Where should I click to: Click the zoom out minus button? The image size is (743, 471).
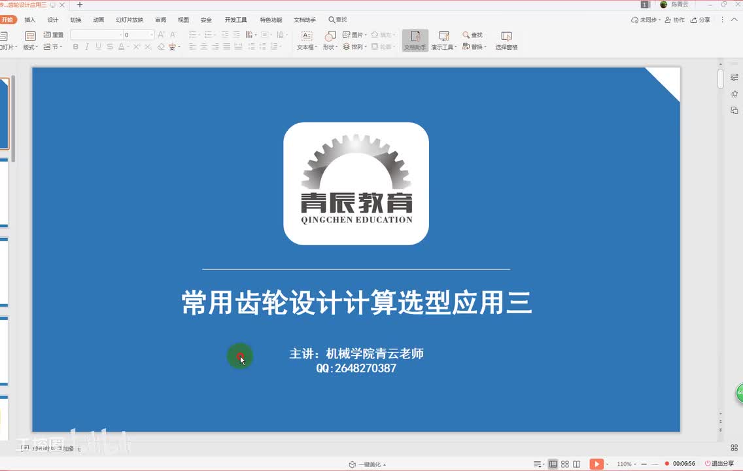[x=644, y=464]
